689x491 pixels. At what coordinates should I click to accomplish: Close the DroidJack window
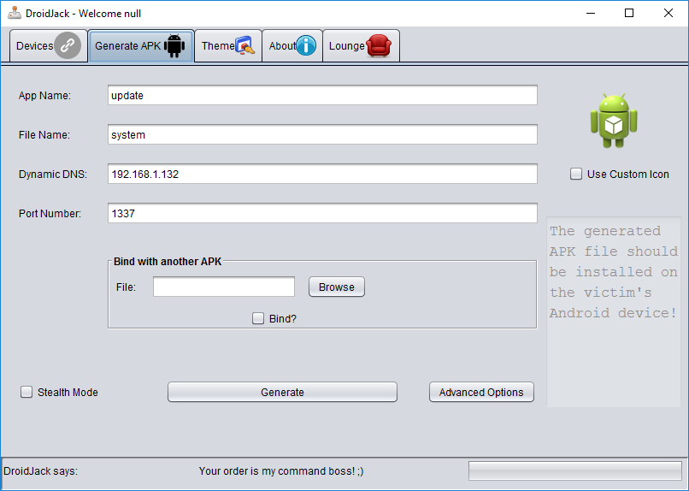click(x=668, y=13)
